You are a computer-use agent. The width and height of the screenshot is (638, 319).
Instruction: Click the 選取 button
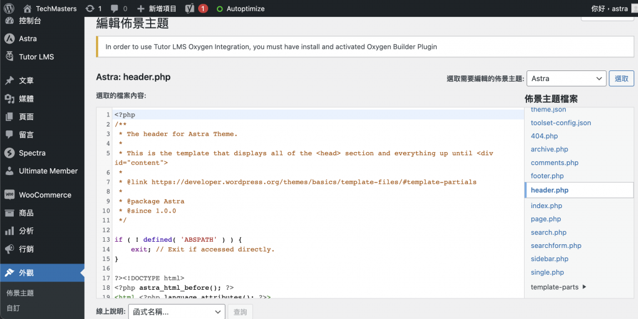pos(621,79)
